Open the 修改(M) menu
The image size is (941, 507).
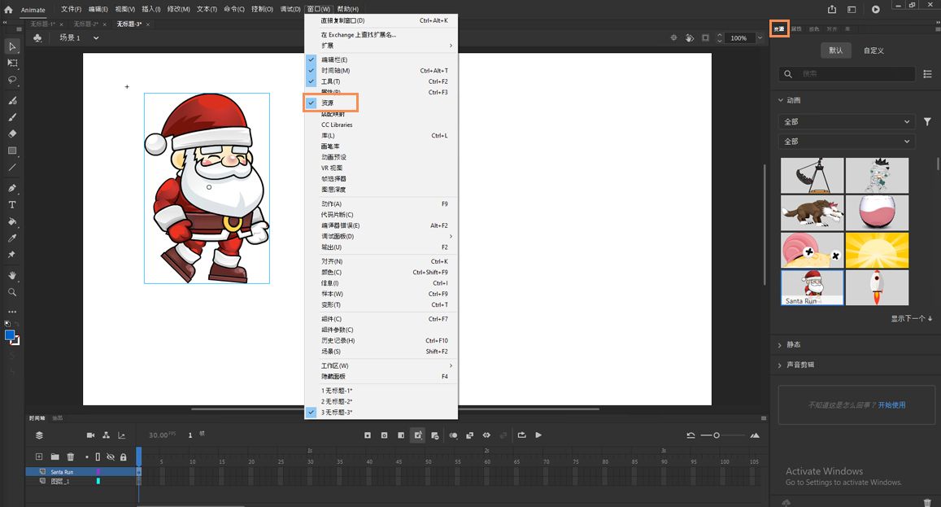coord(178,9)
